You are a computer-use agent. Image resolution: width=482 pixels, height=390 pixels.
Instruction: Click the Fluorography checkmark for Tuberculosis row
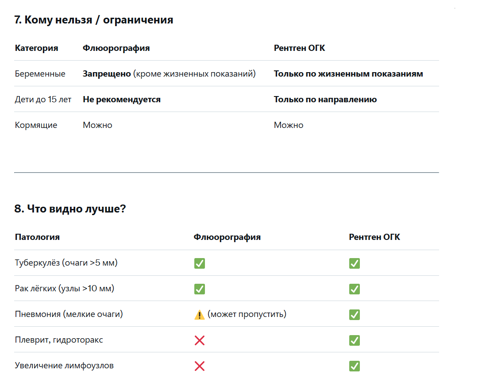[199, 263]
